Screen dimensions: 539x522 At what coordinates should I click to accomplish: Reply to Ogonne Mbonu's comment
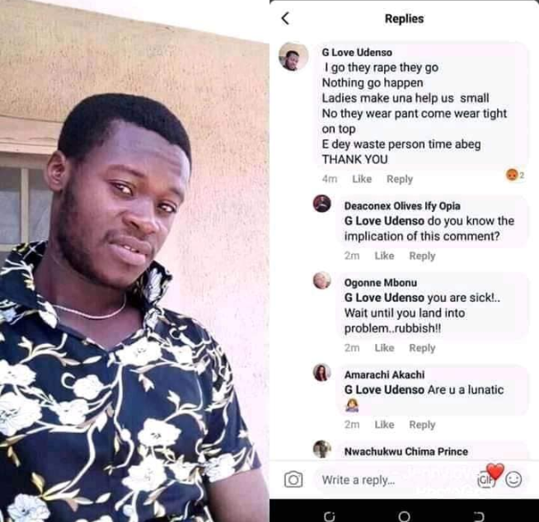tap(422, 348)
